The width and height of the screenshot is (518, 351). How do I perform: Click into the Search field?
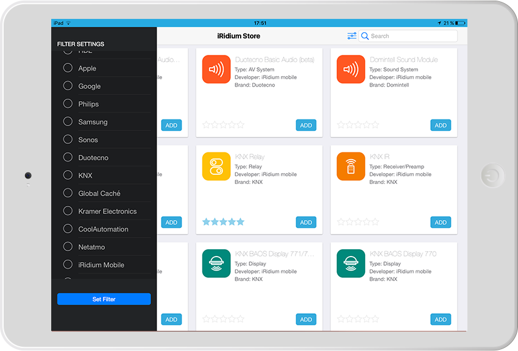click(411, 36)
